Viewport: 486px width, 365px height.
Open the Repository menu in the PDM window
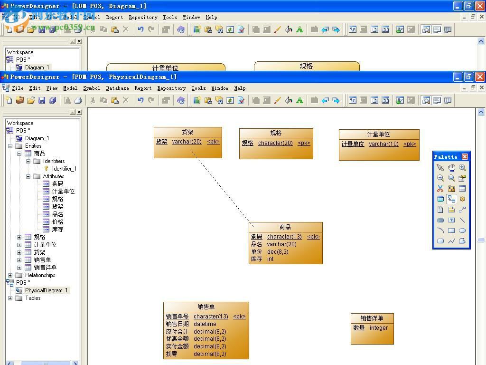171,88
